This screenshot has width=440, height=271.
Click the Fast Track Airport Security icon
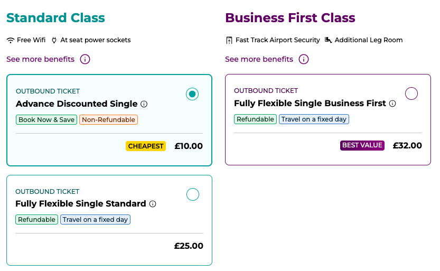(x=229, y=40)
